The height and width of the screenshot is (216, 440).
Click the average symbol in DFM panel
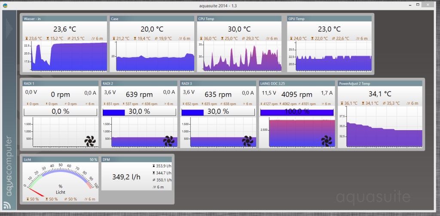coord(154,180)
